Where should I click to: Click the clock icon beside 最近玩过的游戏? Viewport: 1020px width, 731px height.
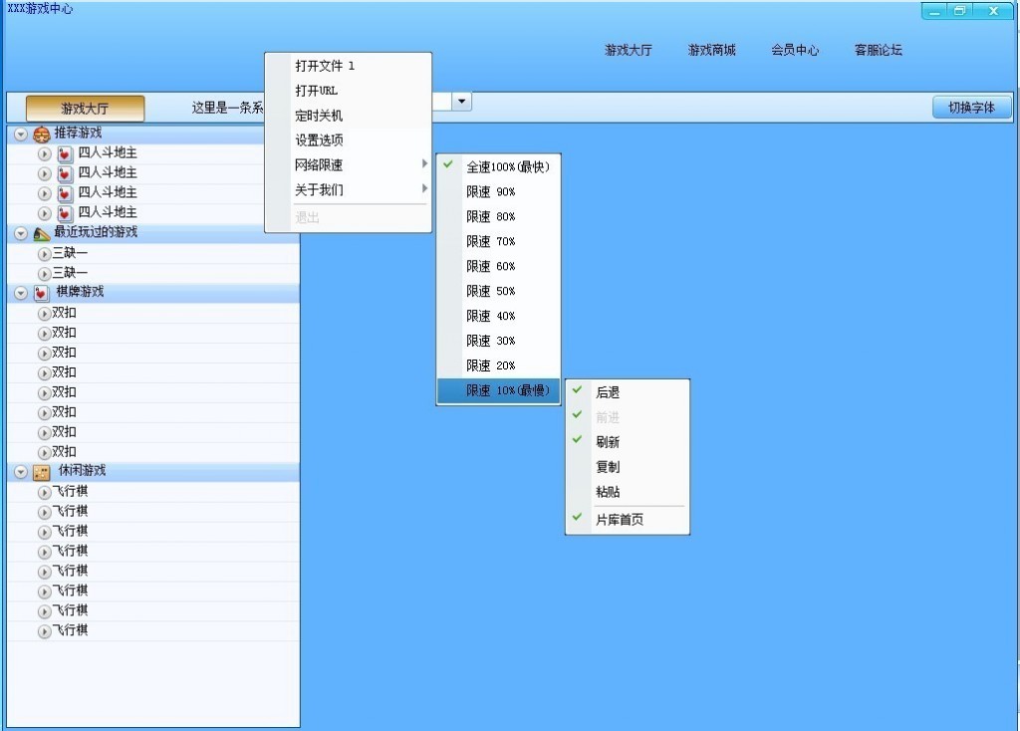40,232
